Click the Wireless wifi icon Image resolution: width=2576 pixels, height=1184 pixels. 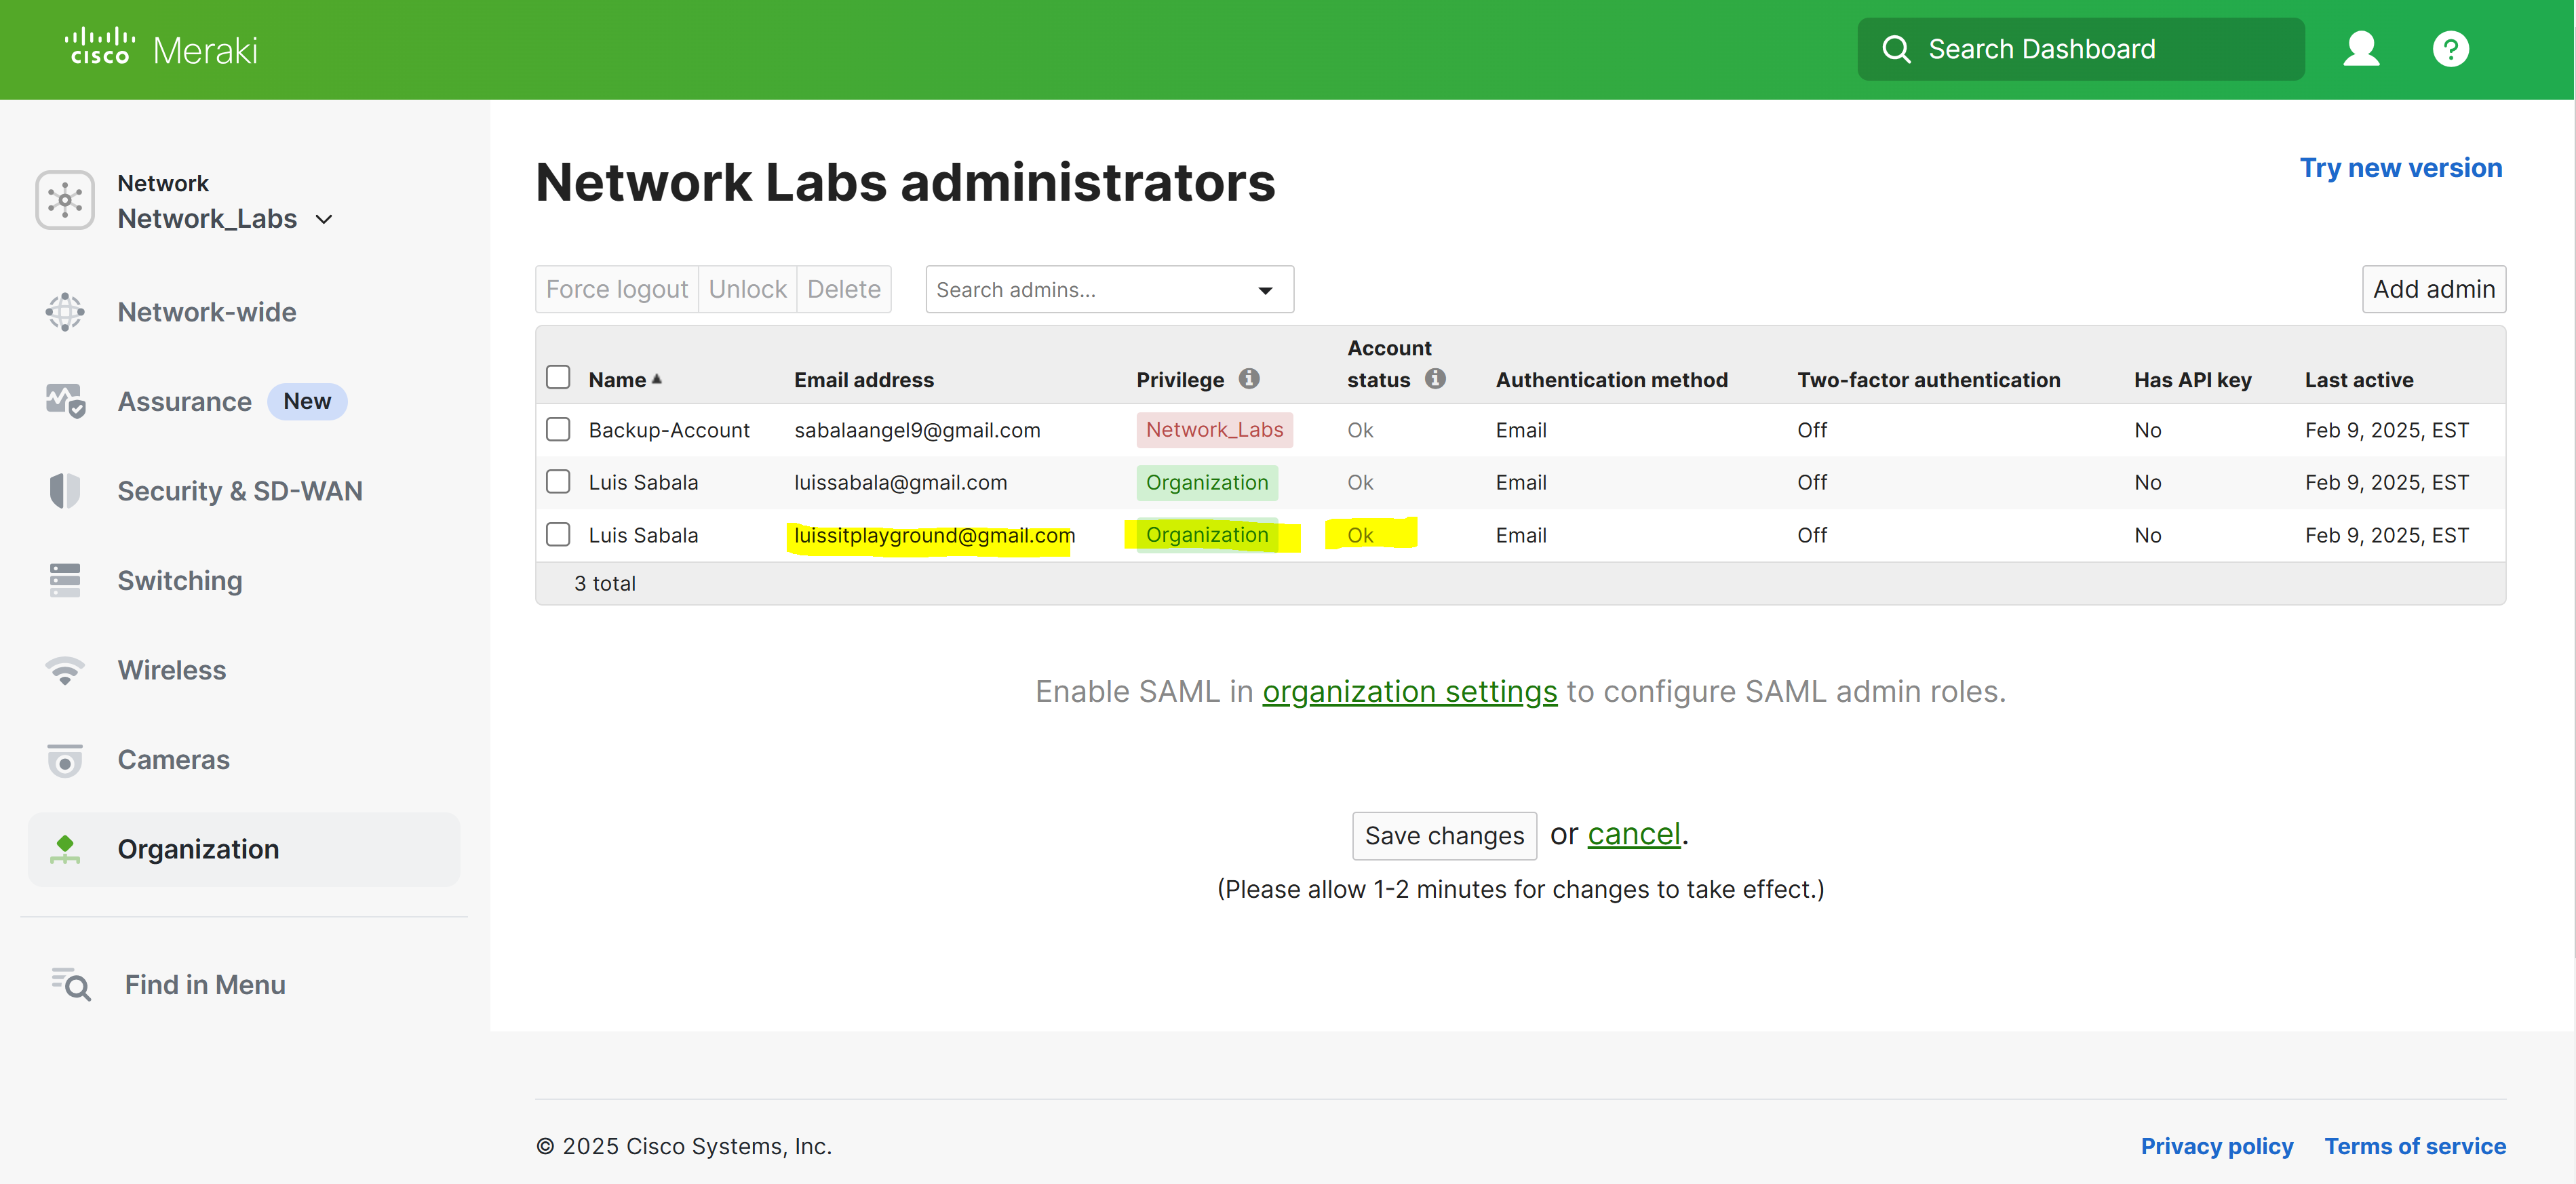point(65,670)
